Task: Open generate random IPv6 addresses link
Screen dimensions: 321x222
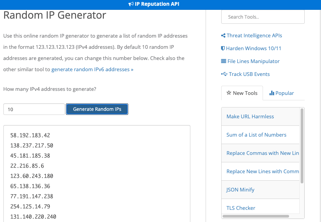Action: coord(92,69)
